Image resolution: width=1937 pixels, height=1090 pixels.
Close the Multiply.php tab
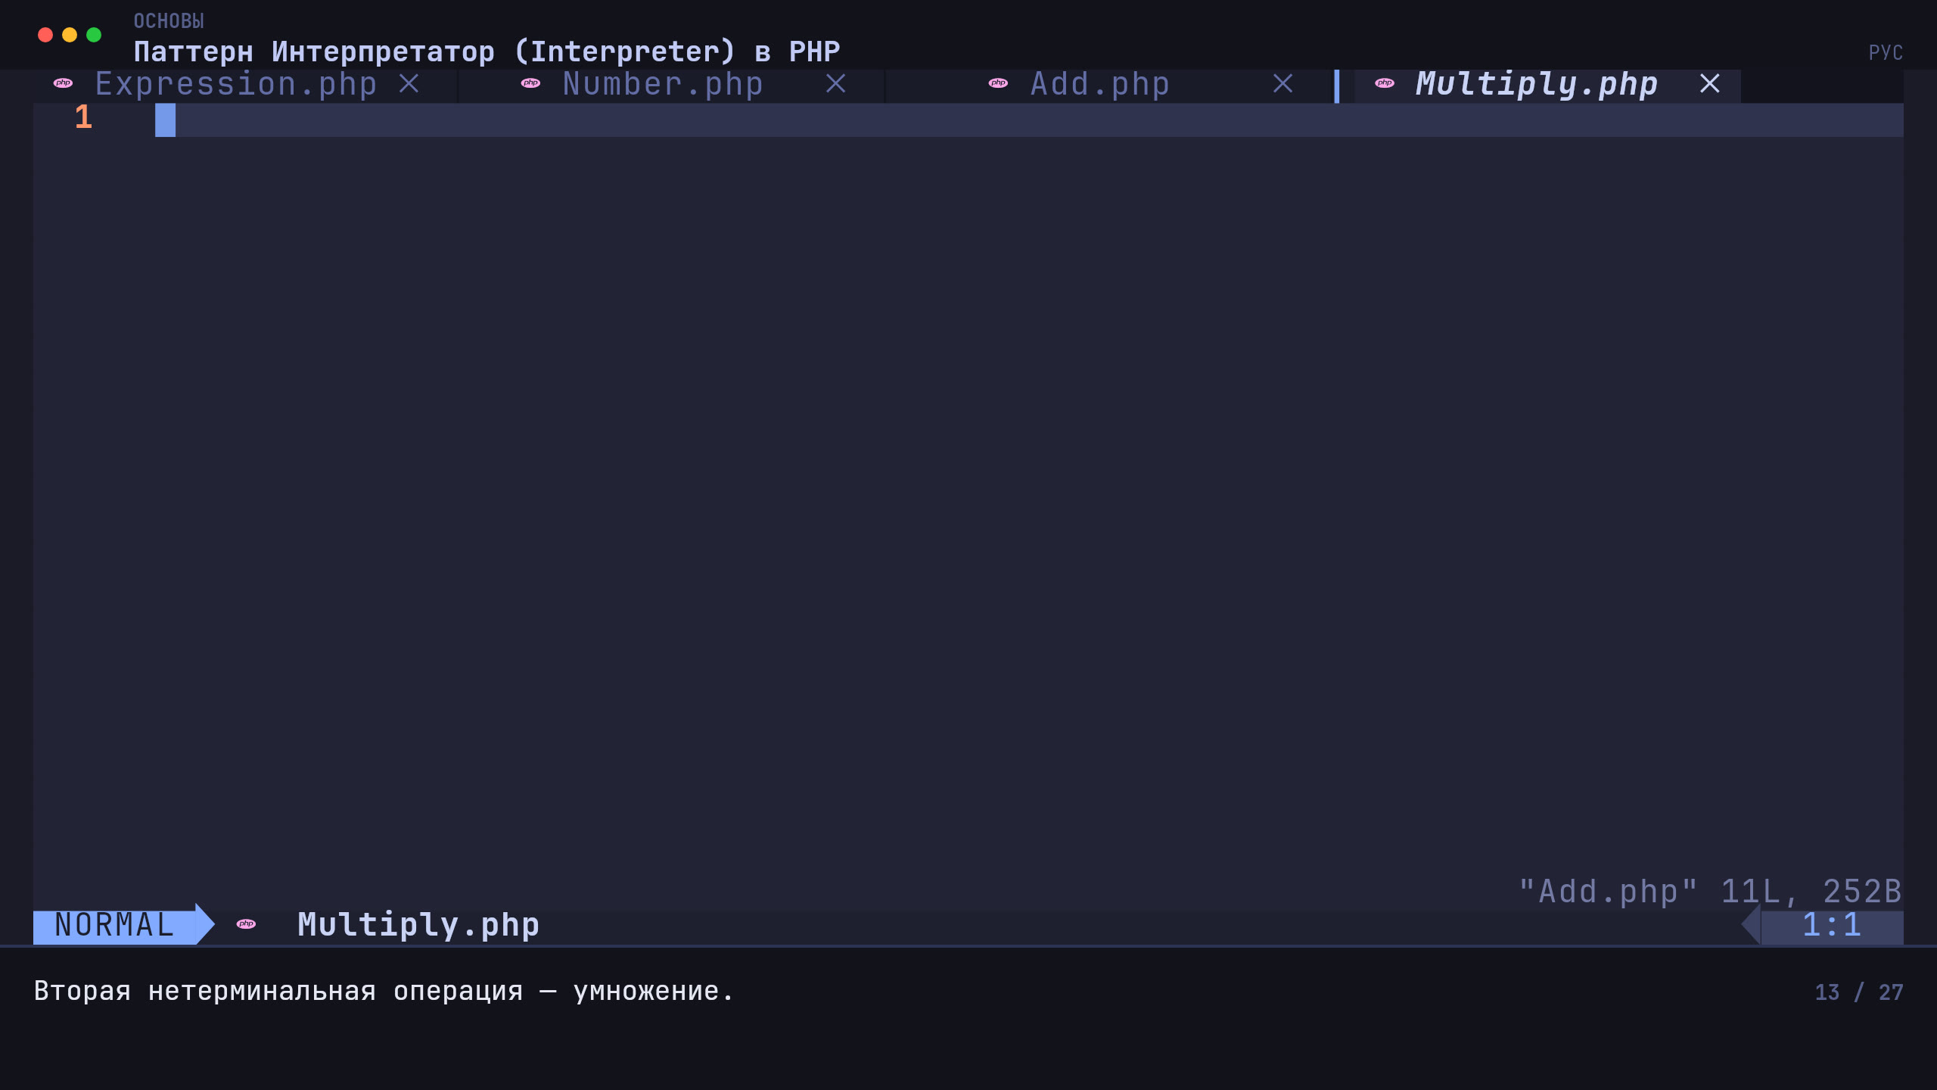[1709, 83]
